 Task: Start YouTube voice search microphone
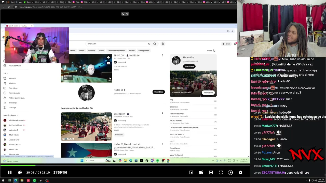point(163,44)
